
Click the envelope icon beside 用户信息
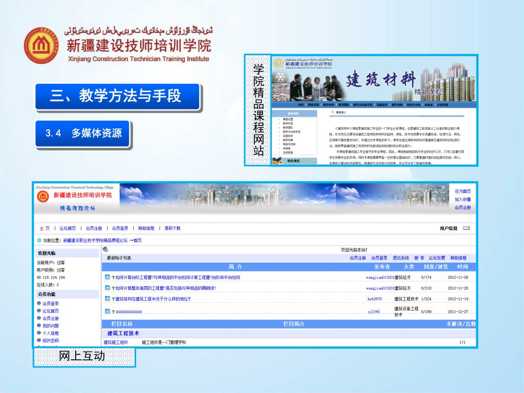(x=466, y=228)
